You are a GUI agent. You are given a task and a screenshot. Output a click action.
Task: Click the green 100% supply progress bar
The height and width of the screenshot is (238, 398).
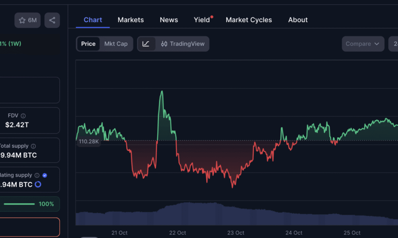click(19, 204)
